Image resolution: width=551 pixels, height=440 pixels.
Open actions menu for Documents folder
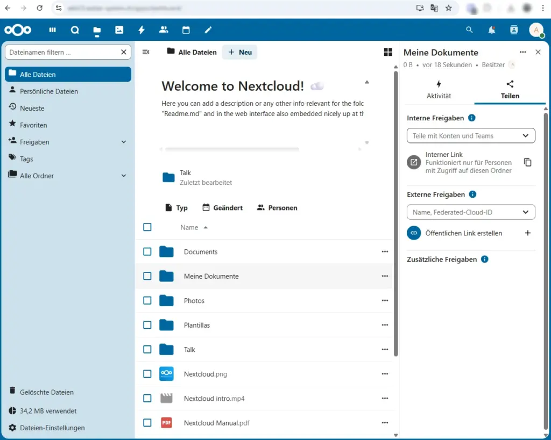pyautogui.click(x=385, y=251)
